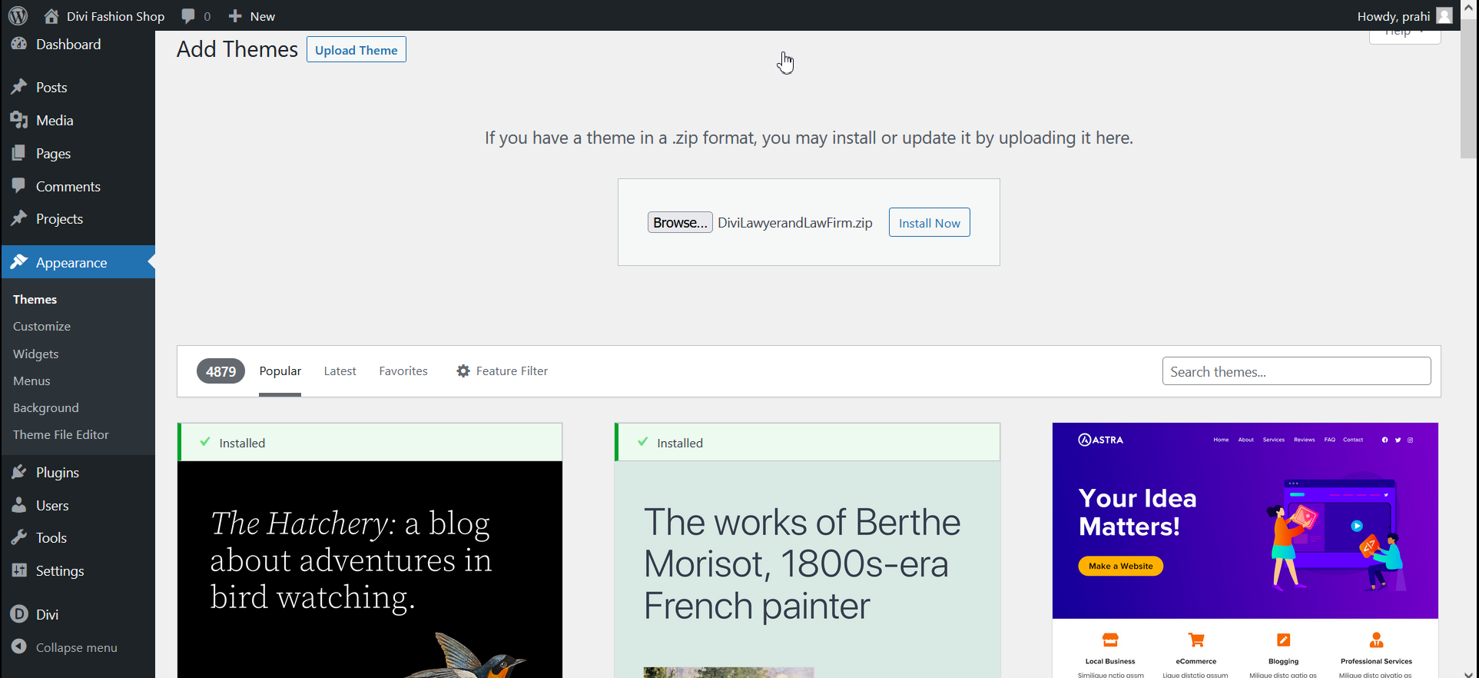Open the comments bubble icon in admin bar
Screen dimensions: 1479x678
click(x=187, y=16)
